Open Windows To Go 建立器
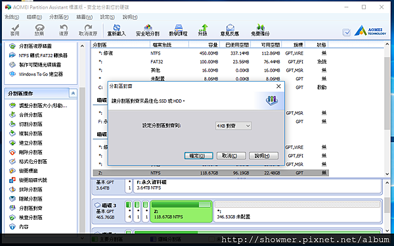Image resolution: width=394 pixels, height=246 pixels. (x=35, y=74)
